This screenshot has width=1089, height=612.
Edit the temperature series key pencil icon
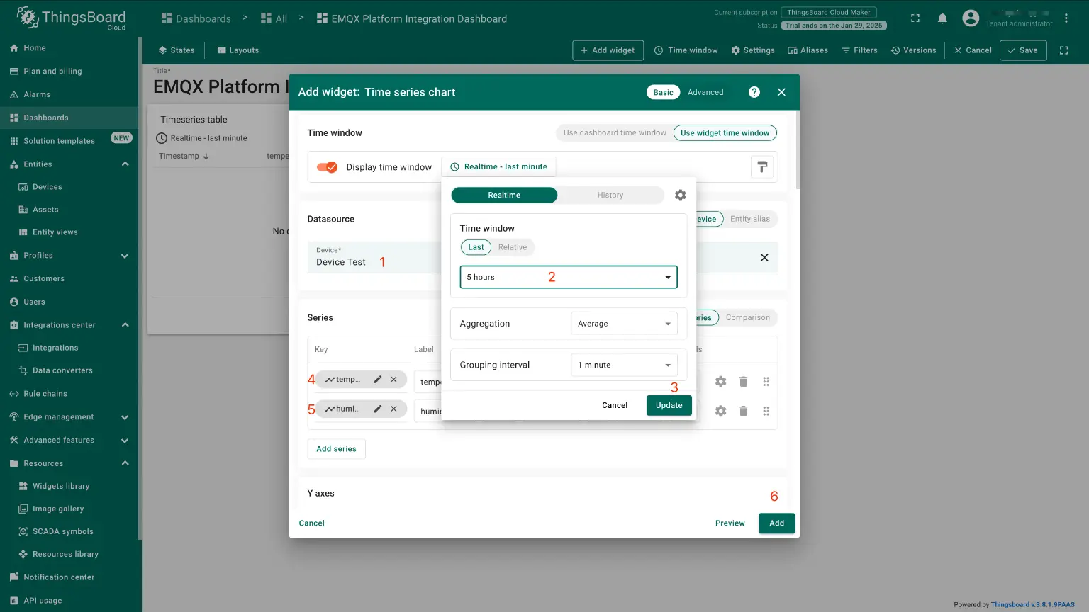[x=378, y=380]
